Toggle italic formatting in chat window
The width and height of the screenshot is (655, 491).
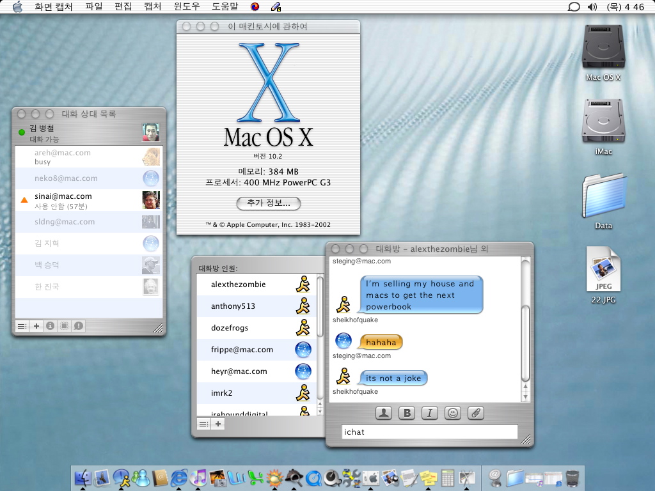point(430,413)
